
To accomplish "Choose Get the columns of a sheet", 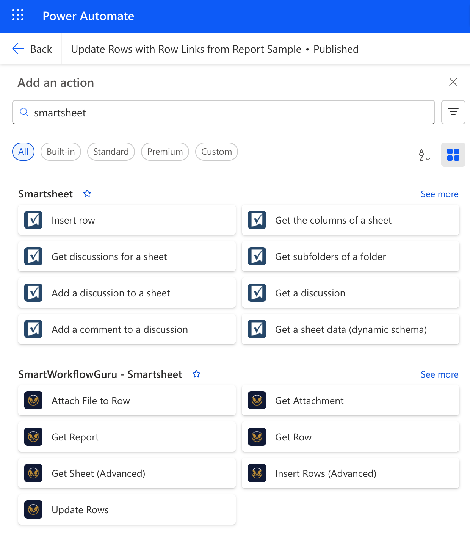I will pos(351,220).
